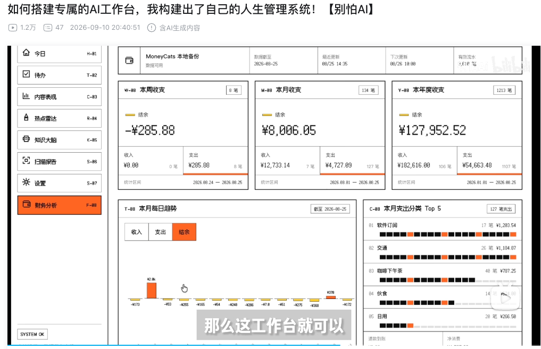
Task: Click the tall ¥2.8k orange chart bar
Action: click(152, 290)
